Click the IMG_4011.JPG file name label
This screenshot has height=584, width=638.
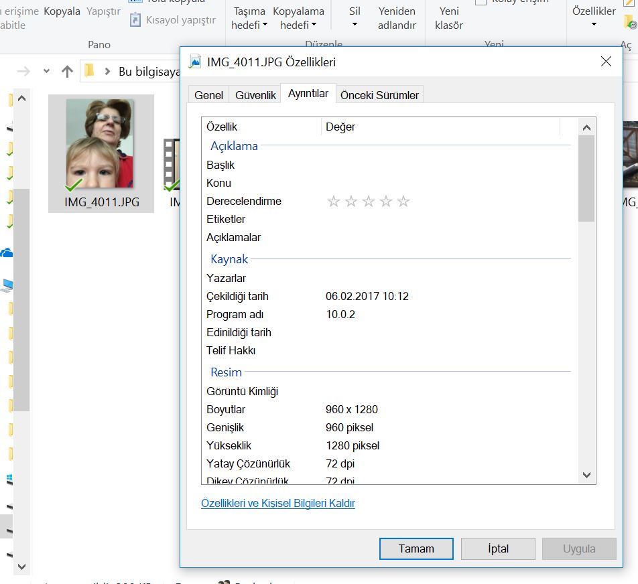pos(102,202)
